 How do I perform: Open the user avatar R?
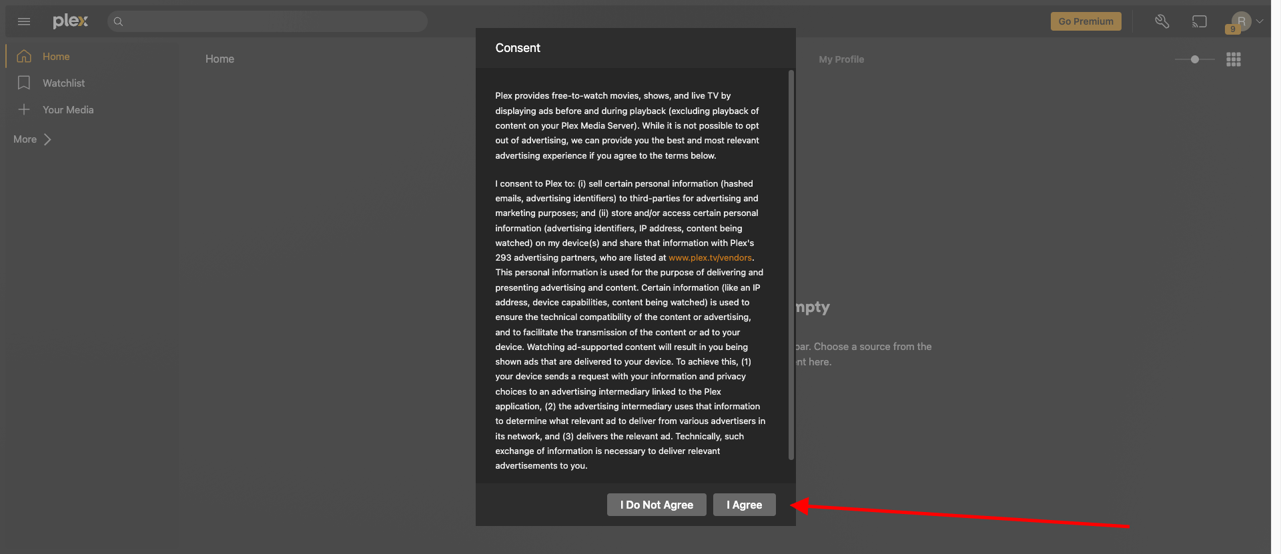point(1241,21)
